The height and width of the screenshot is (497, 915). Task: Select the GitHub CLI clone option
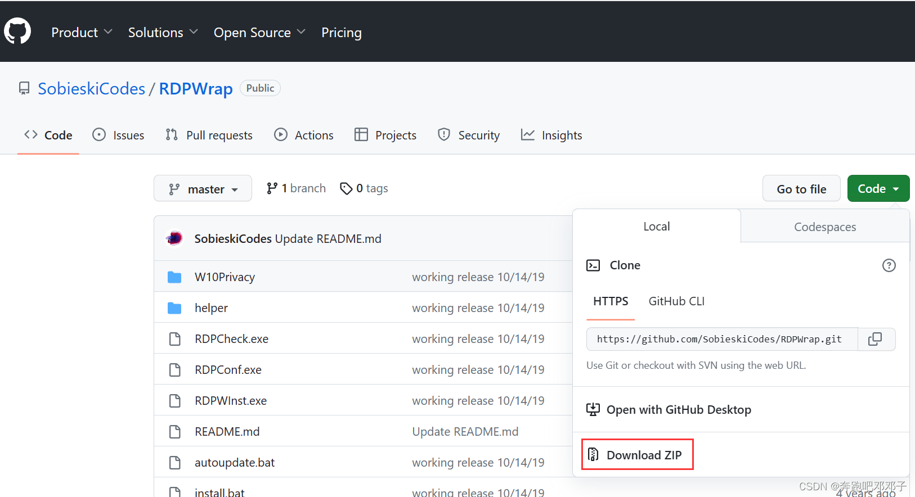(x=676, y=301)
